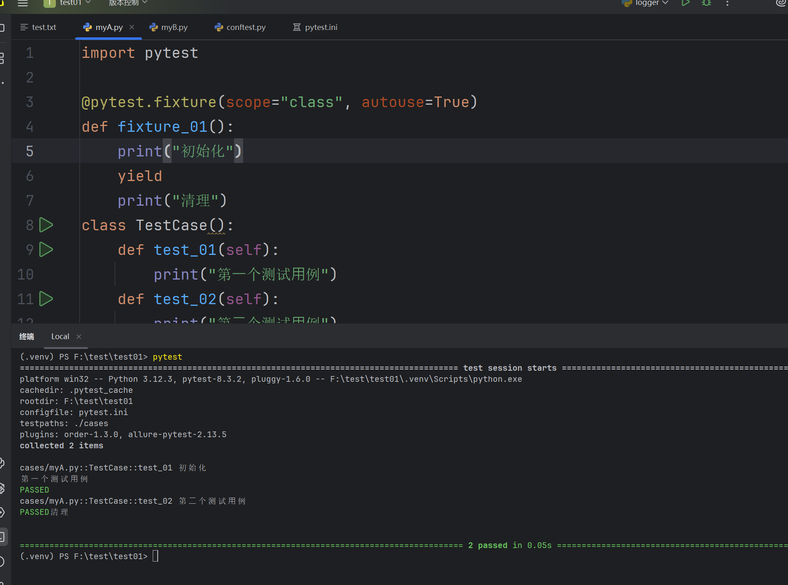The height and width of the screenshot is (585, 788).
Task: Open more actions three-dot menu
Action: coord(727,3)
